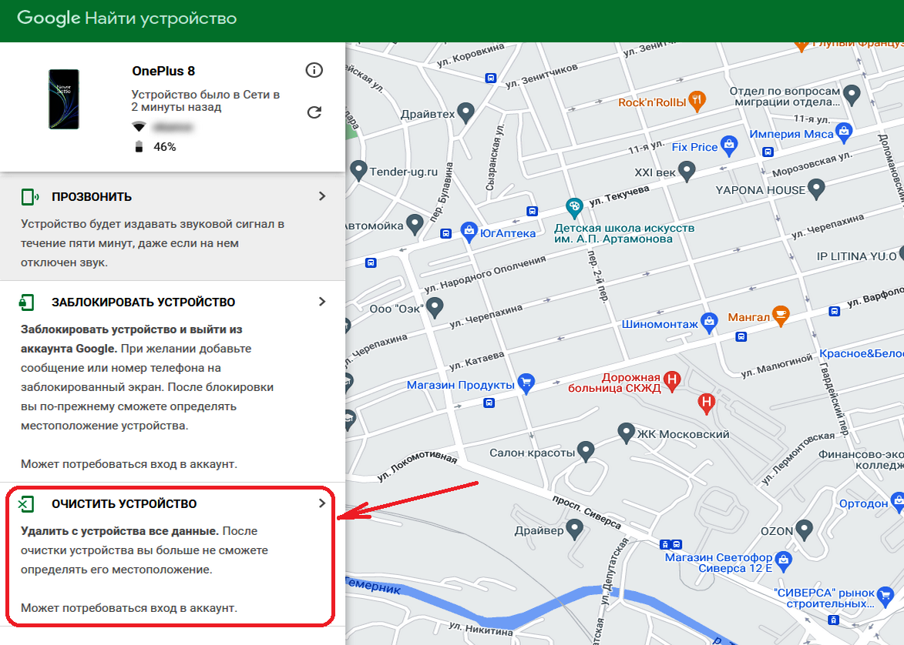Click the ул. Текучева street label
This screenshot has width=904, height=645.
(619, 196)
